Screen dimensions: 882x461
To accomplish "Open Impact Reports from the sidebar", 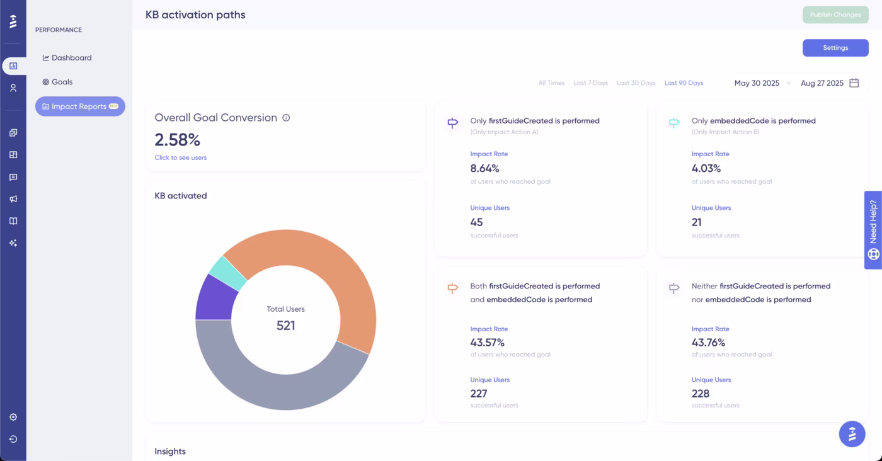I will point(80,106).
